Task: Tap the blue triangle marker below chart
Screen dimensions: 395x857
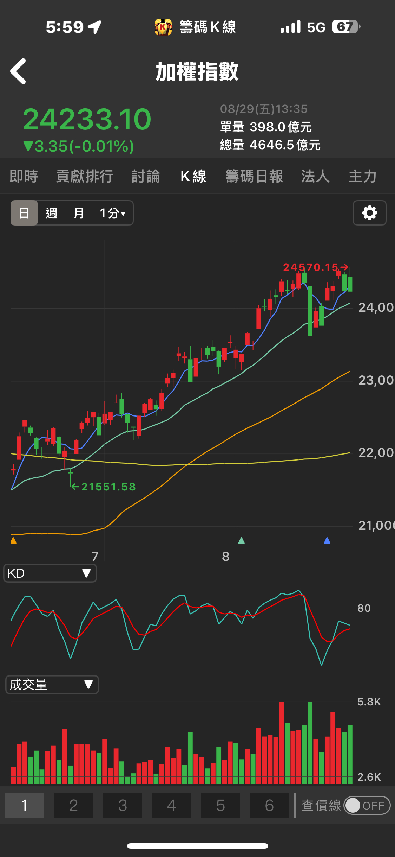Action: tap(327, 540)
